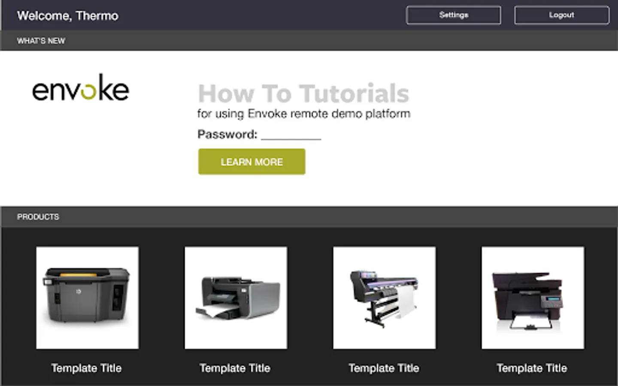Open the wide-format plotter thumbnail
The width and height of the screenshot is (618, 386).
pos(385,298)
